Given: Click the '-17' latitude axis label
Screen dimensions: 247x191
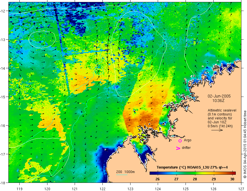Looking at the screenshot, I should click(x=3, y=154).
